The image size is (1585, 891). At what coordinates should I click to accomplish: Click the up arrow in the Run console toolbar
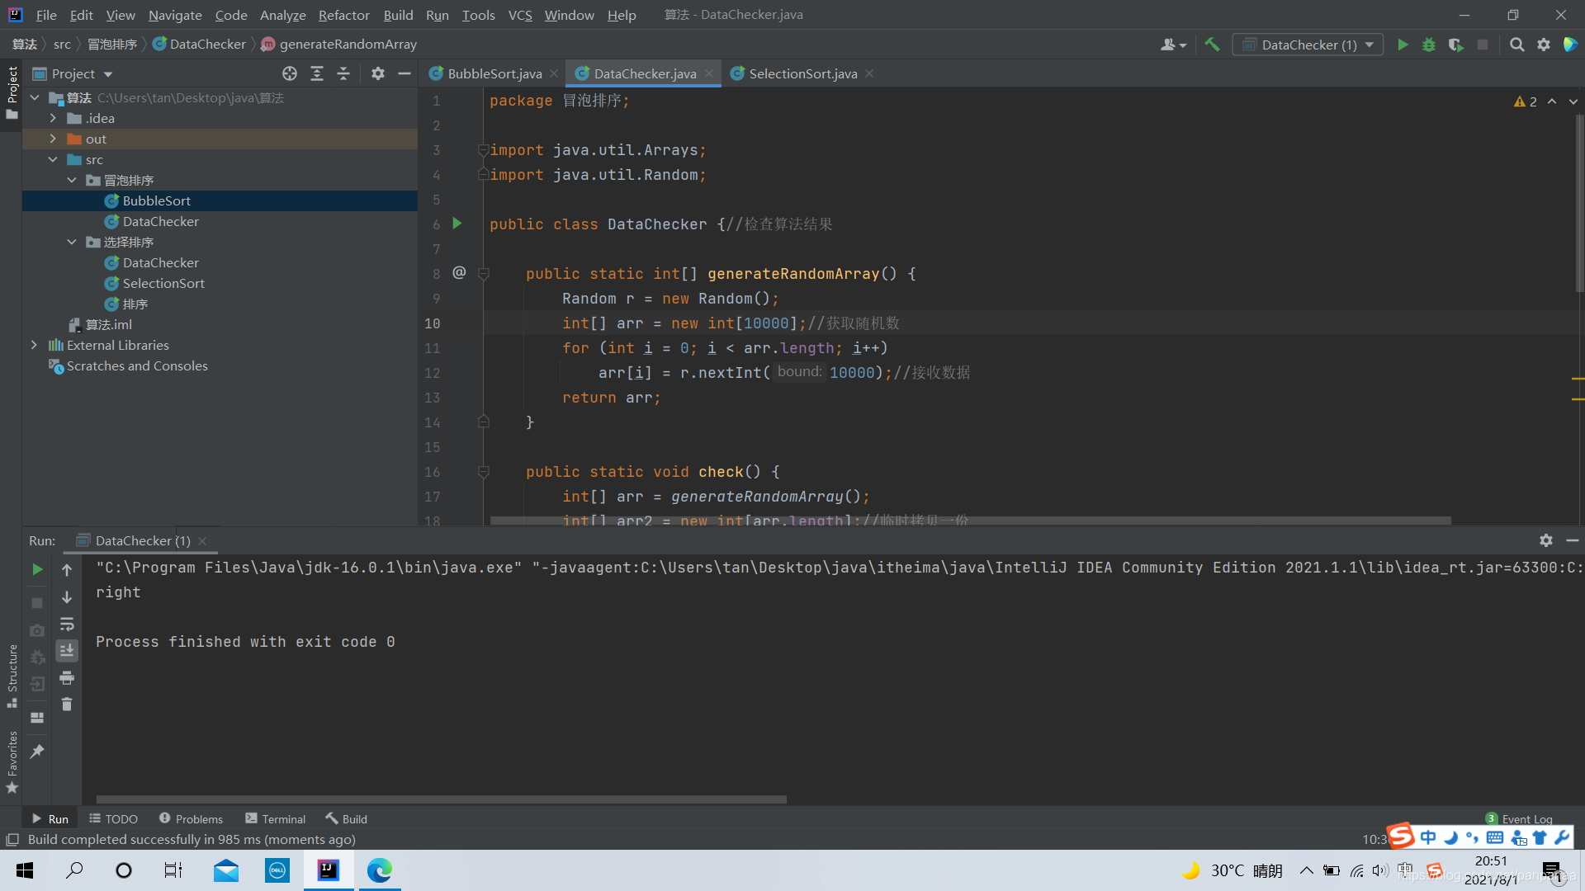[x=67, y=569]
